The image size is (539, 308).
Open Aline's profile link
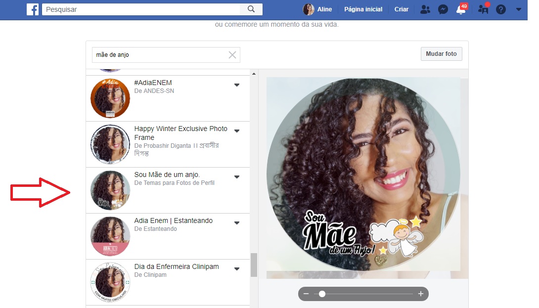(x=316, y=9)
